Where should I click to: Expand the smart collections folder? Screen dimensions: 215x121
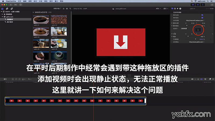pos(2,14)
